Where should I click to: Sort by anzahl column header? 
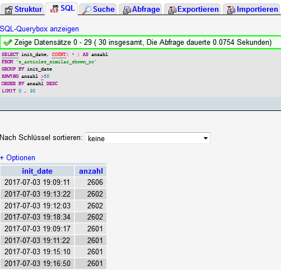click(x=91, y=171)
